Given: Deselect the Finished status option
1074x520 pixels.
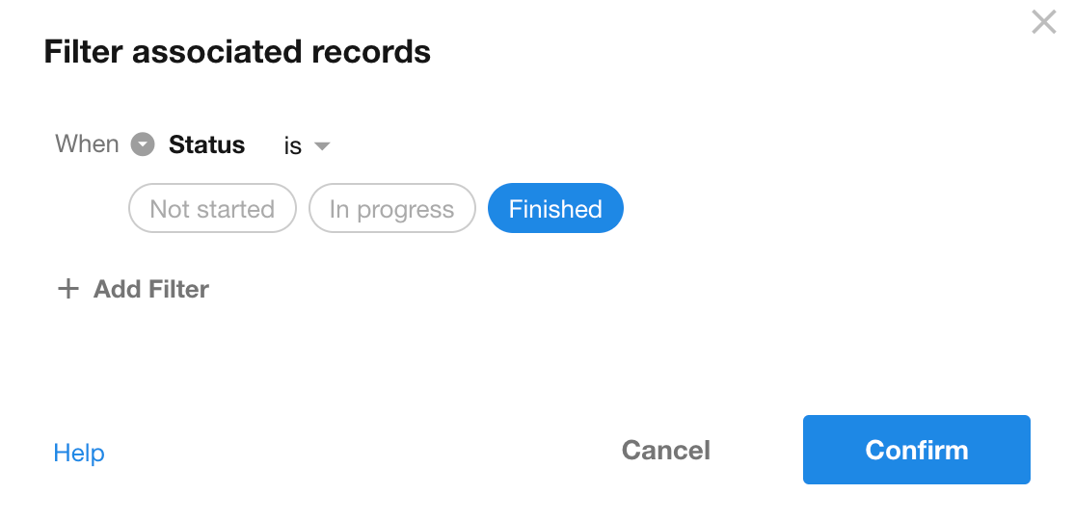Looking at the screenshot, I should click(555, 209).
